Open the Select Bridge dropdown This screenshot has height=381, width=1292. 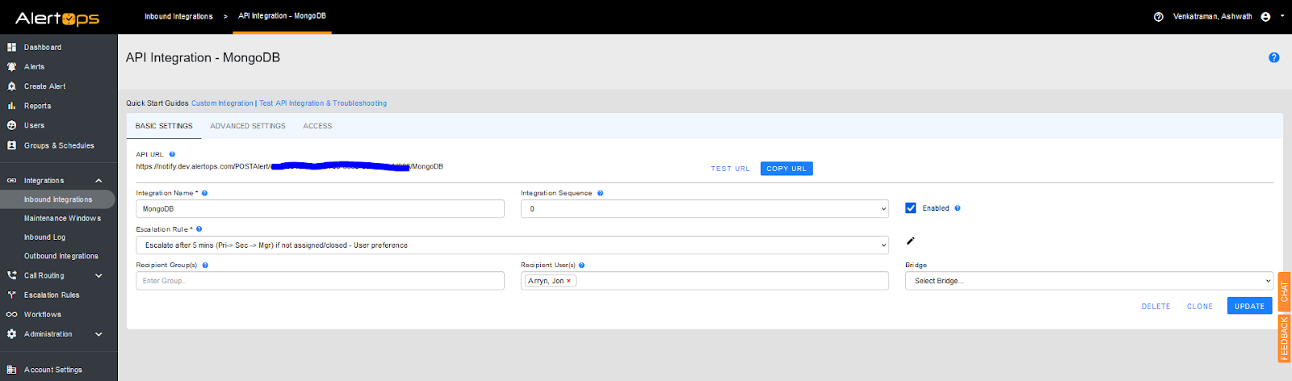click(x=1089, y=281)
